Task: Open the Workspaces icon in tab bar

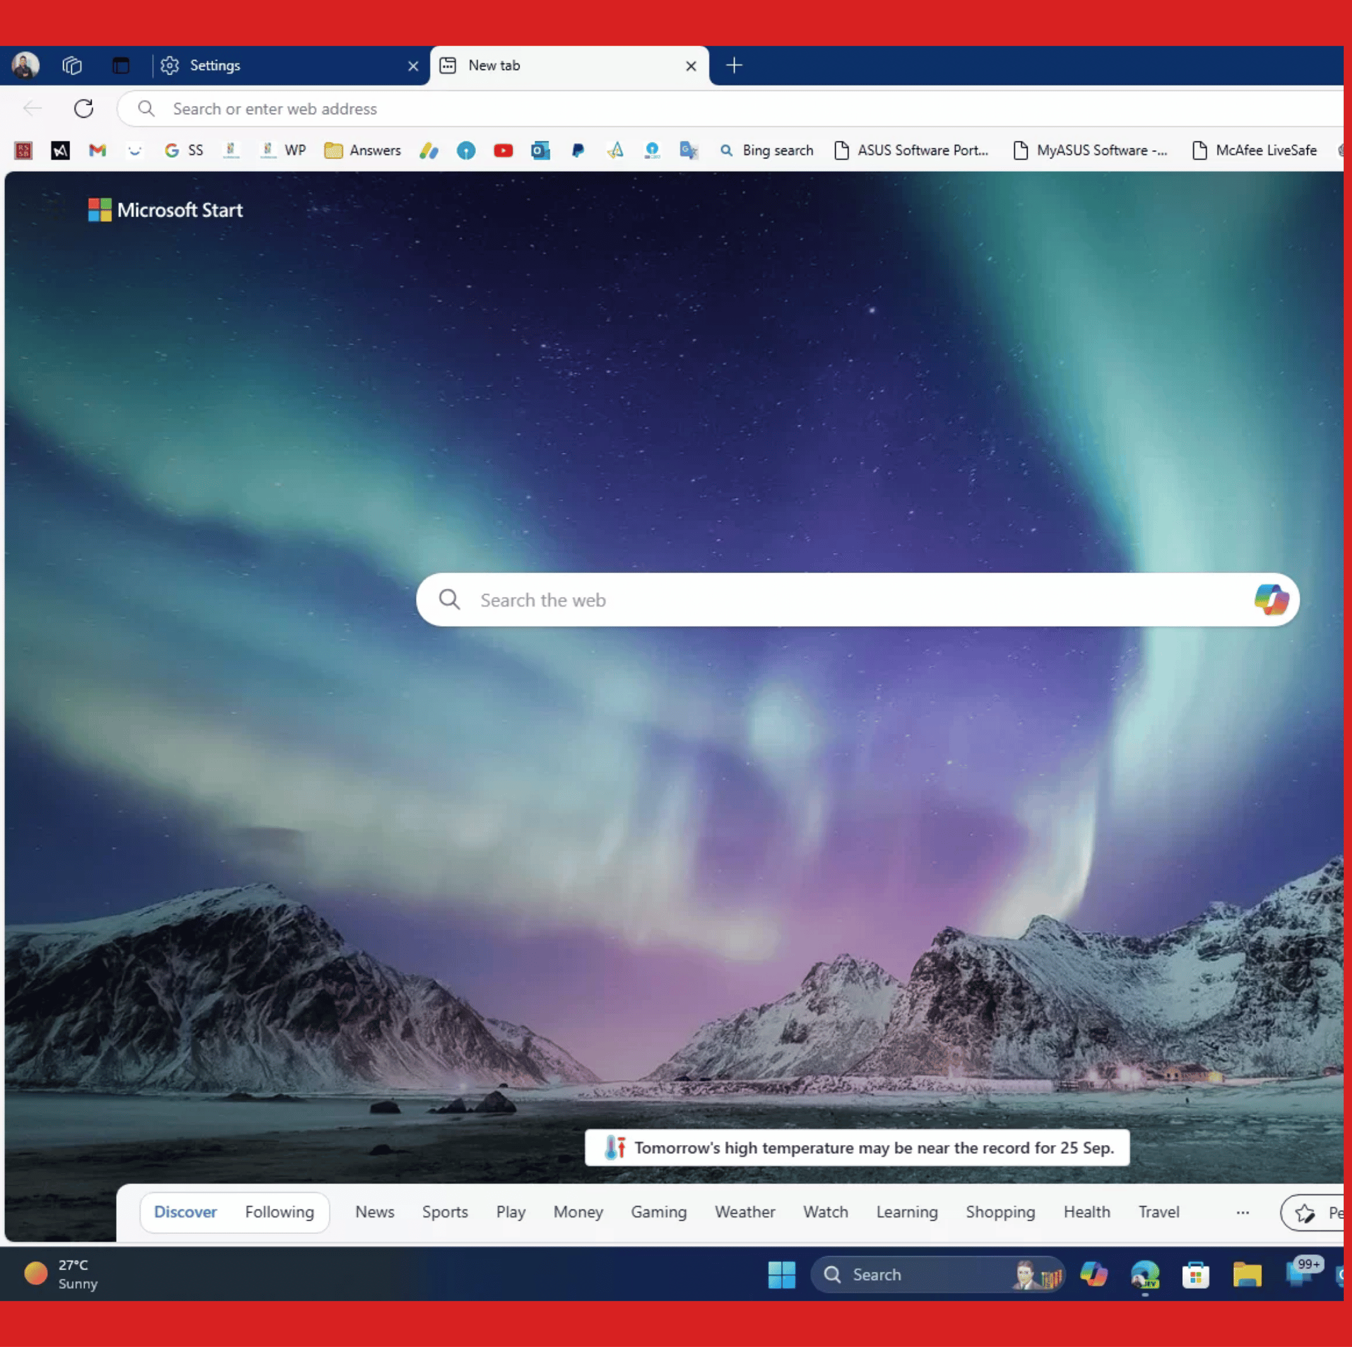Action: click(x=72, y=65)
